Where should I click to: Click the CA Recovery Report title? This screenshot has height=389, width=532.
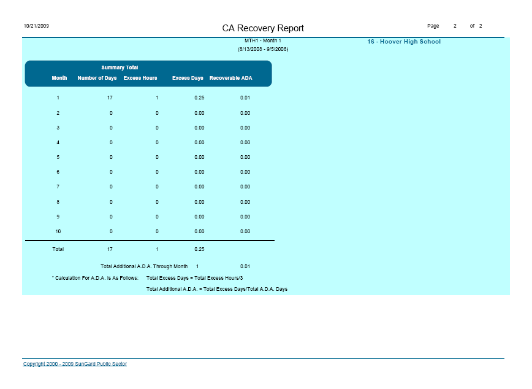(263, 28)
